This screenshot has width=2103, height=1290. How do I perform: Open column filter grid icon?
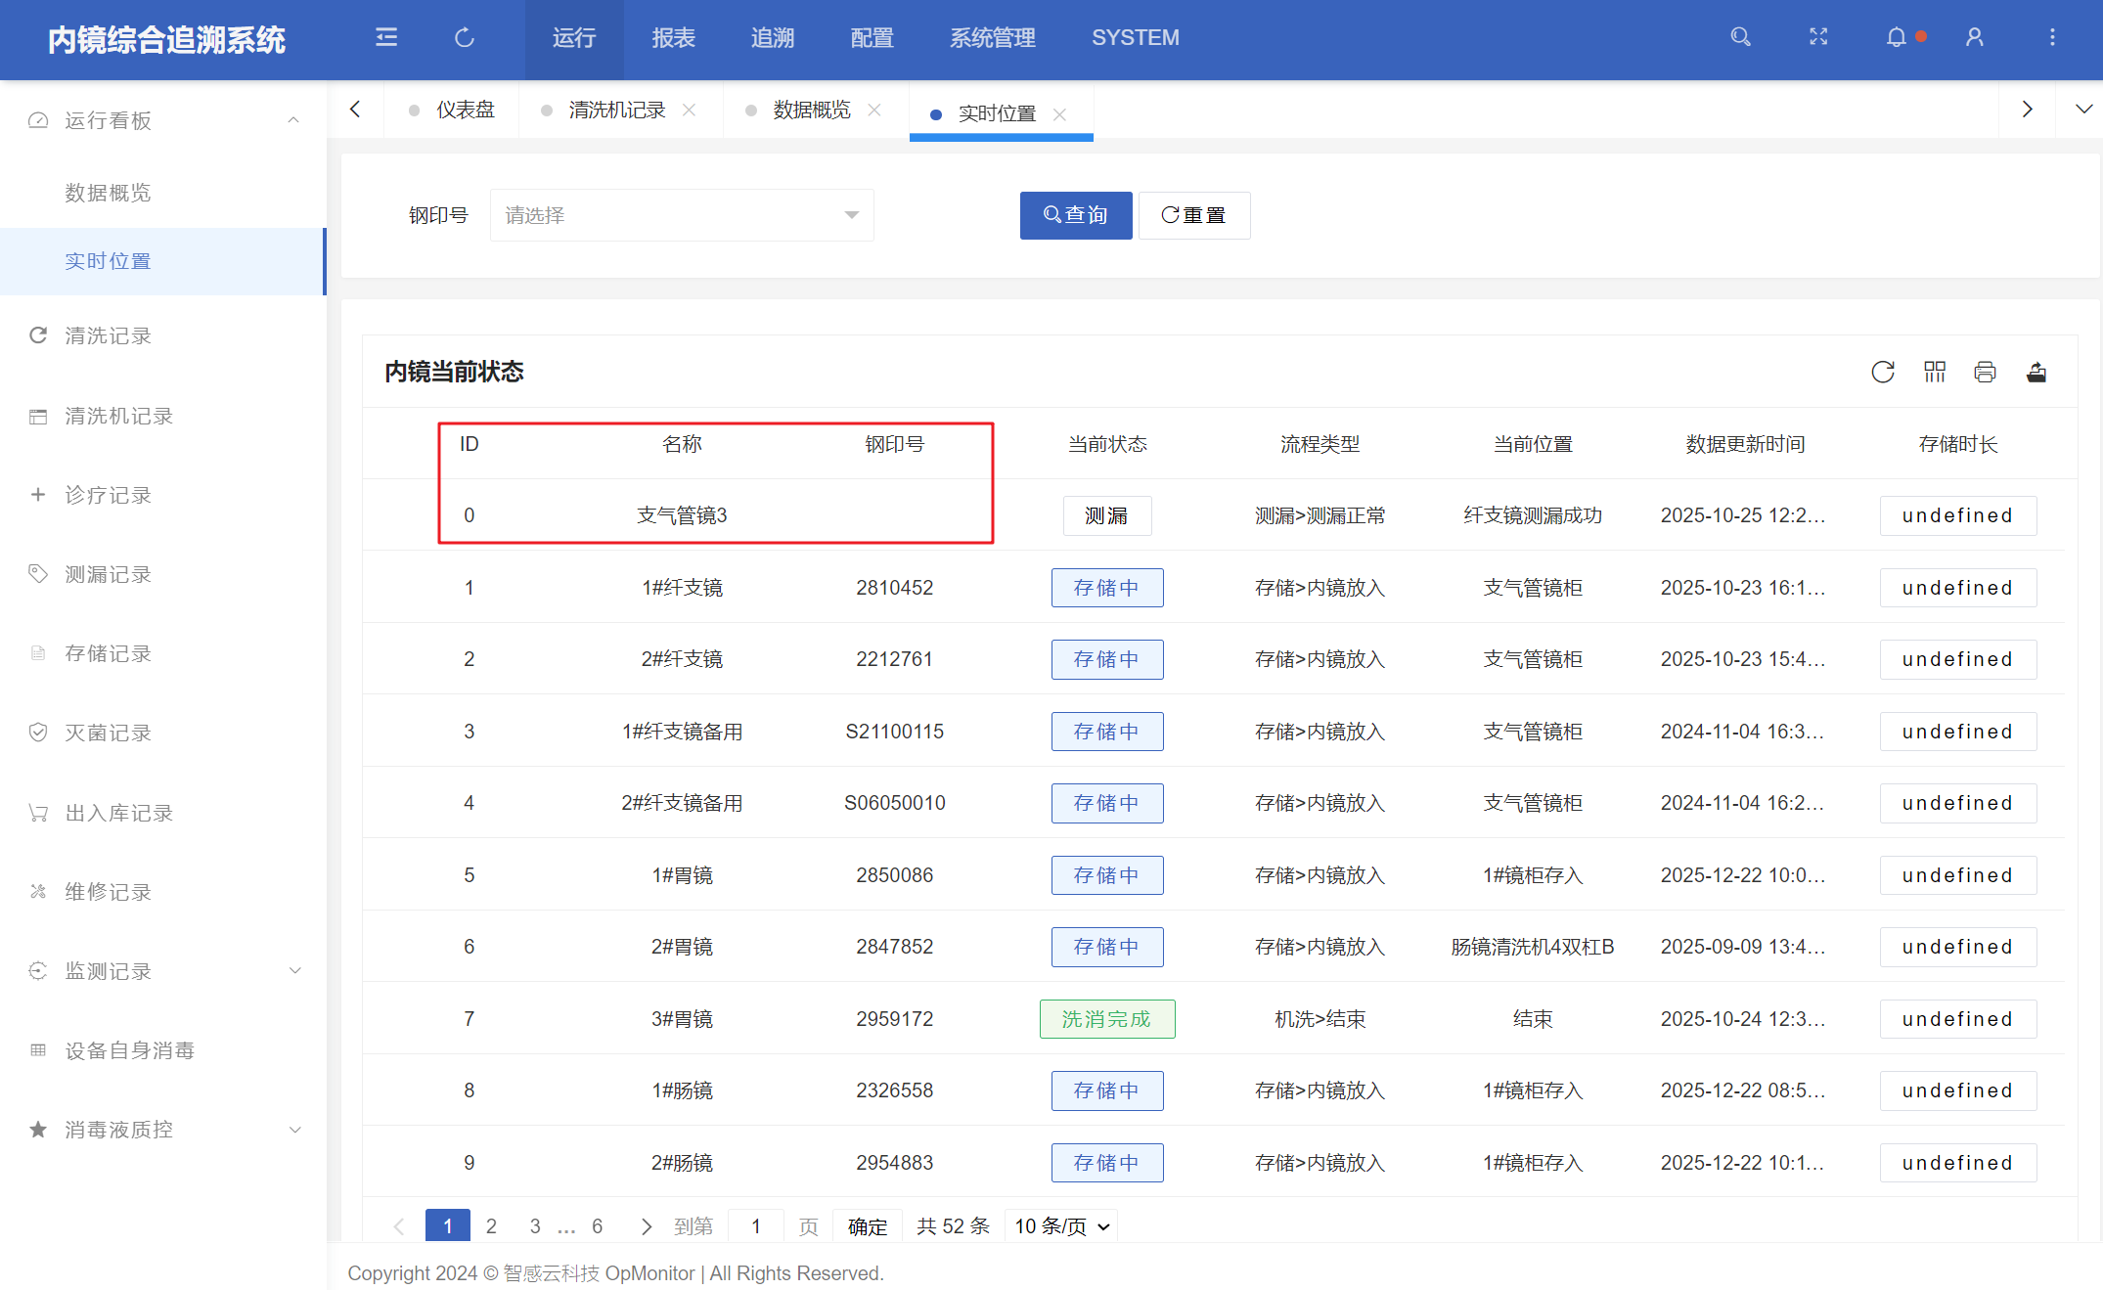click(1935, 372)
